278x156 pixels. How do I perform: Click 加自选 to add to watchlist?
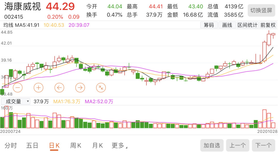(212, 145)
